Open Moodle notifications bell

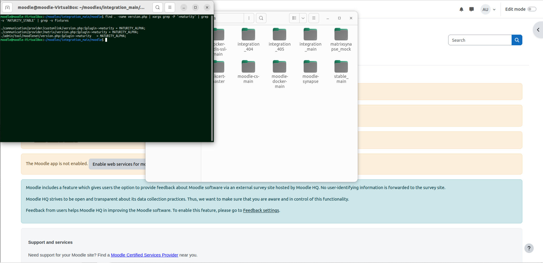461,9
